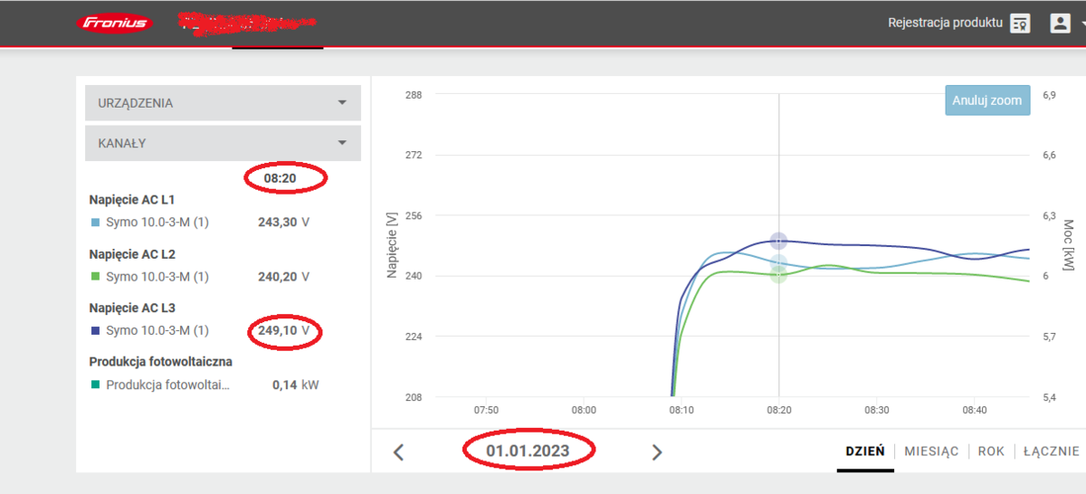Screen dimensions: 1086x494
Task: Open the user account icon
Action: [x=1060, y=24]
